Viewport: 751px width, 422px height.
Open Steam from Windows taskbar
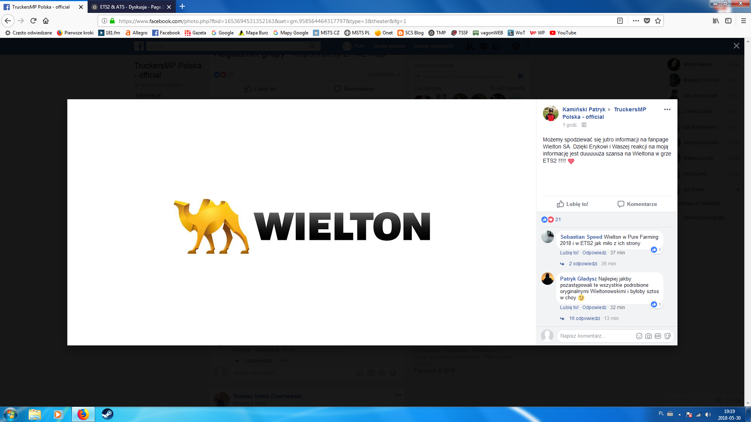[107, 414]
